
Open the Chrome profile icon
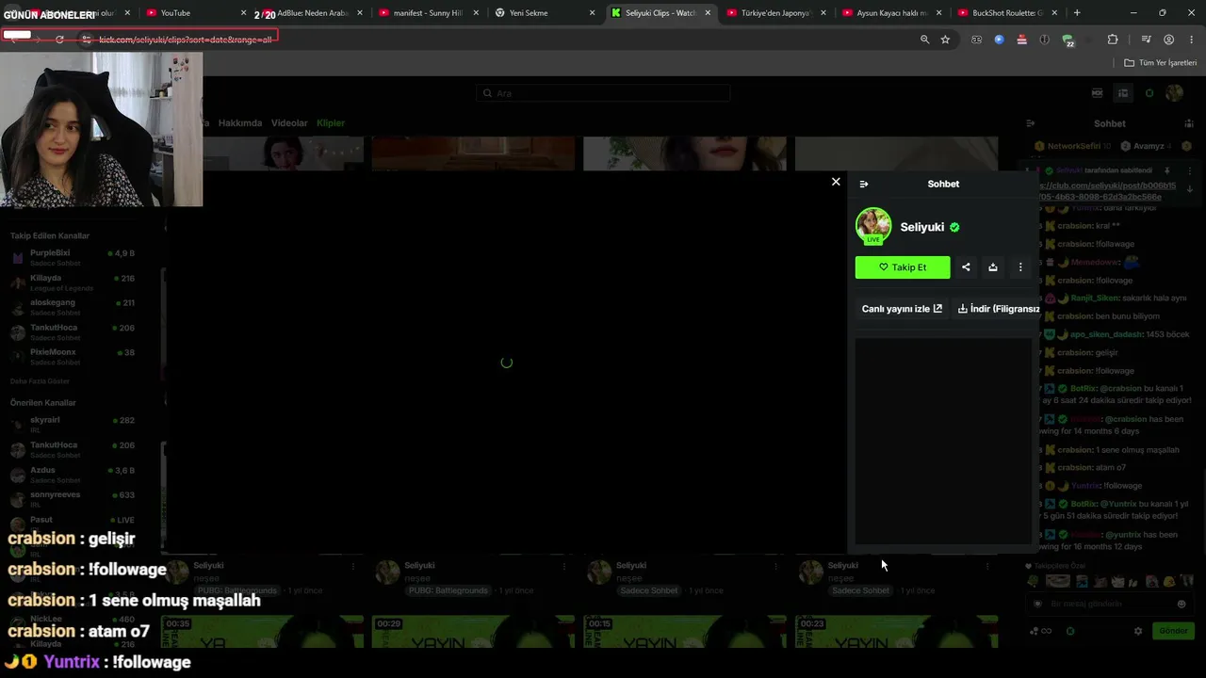coord(1168,40)
